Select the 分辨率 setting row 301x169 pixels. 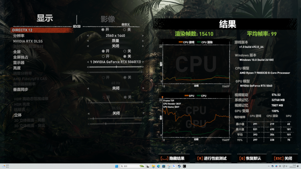[x=19, y=36]
